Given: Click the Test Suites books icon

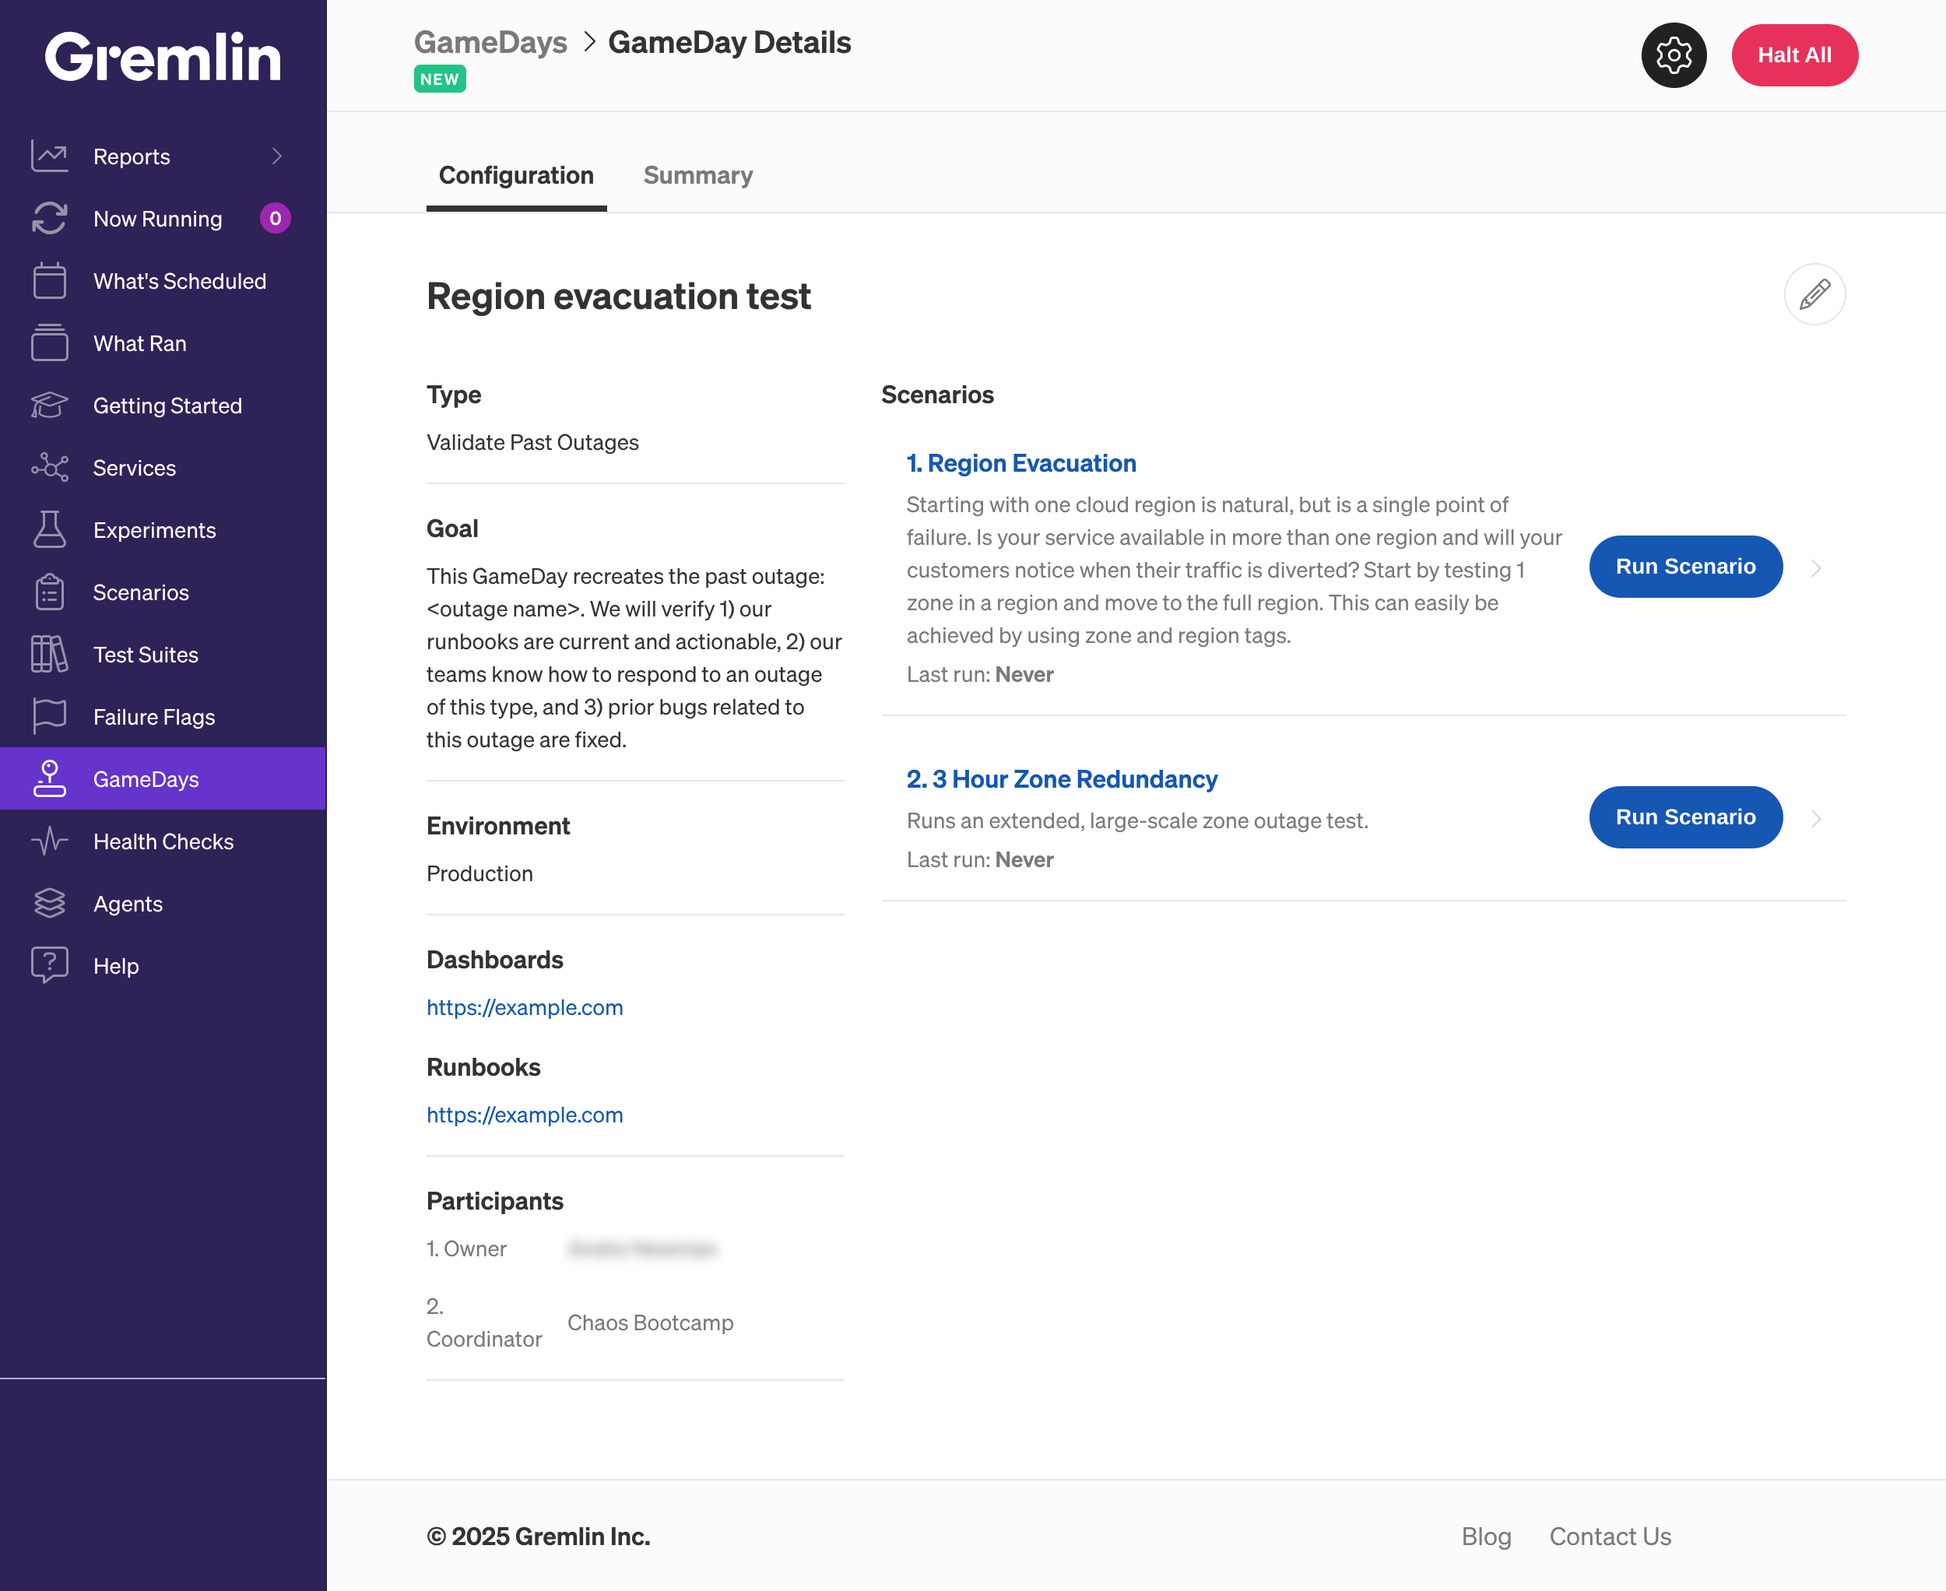Looking at the screenshot, I should coord(50,655).
